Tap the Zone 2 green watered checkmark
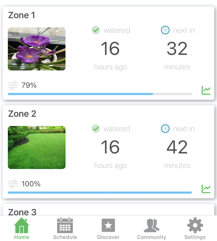 click(x=96, y=129)
